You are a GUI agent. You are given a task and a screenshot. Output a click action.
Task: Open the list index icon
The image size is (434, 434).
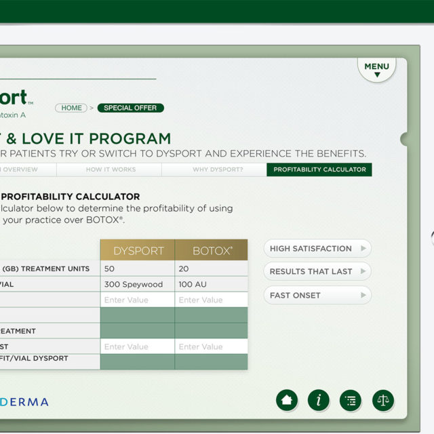351,400
